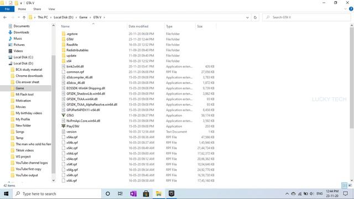Select file 'd3dcompiler_46.dll'
The height and width of the screenshot is (199, 354).
click(x=80, y=77)
